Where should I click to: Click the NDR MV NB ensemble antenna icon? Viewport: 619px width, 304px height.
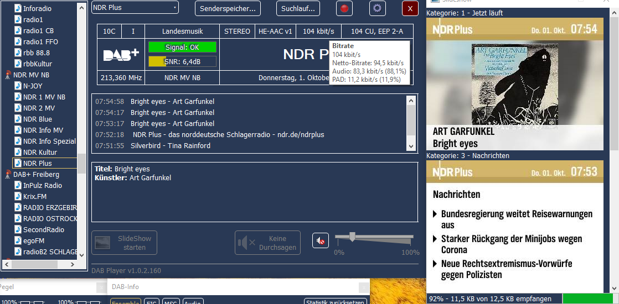pos(8,75)
